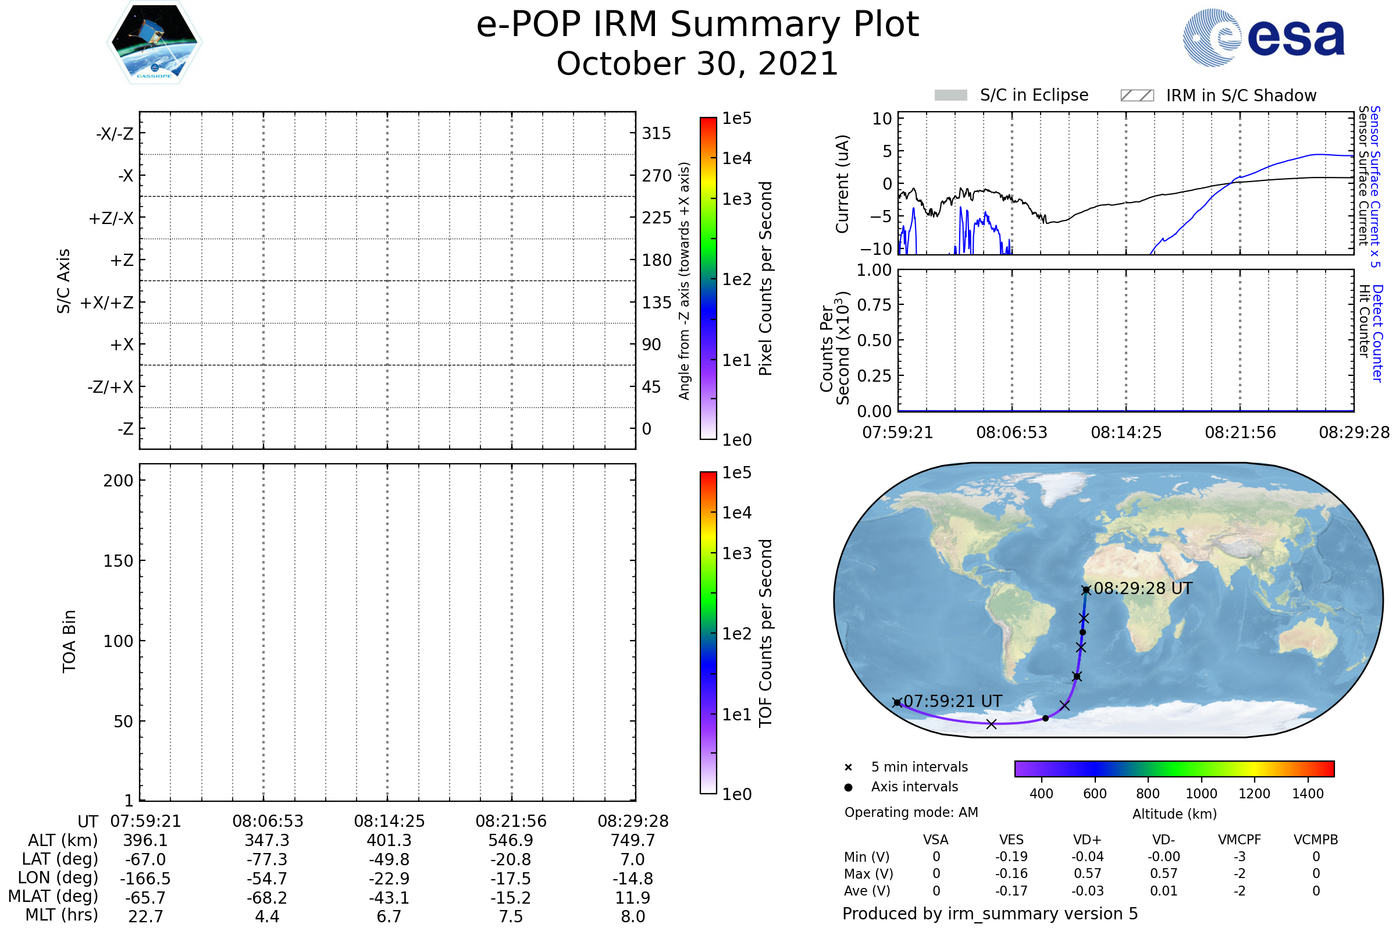
Task: Click the Axis intervals dot marker in legend
Action: (x=848, y=787)
